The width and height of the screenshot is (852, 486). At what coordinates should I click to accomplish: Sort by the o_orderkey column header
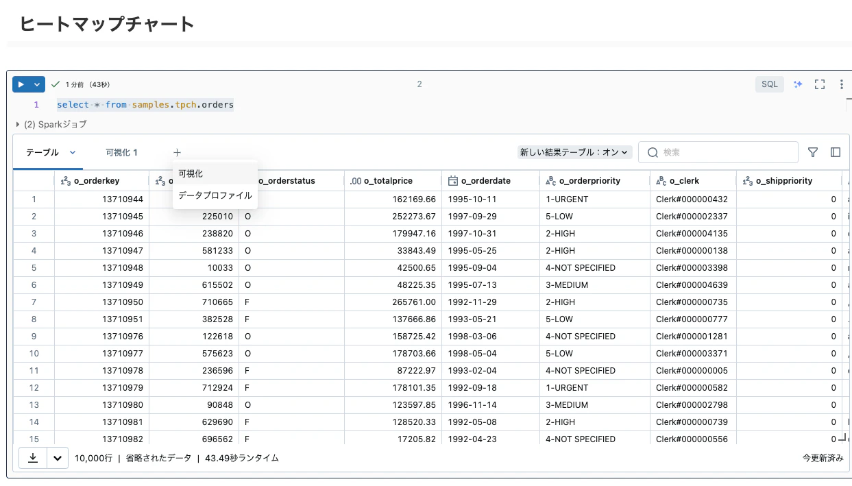click(x=101, y=181)
